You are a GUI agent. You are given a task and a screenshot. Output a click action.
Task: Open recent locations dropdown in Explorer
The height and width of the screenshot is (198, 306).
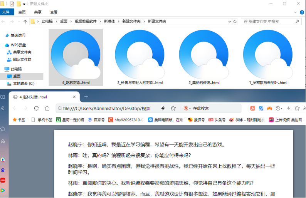pyautogui.click(x=19, y=22)
